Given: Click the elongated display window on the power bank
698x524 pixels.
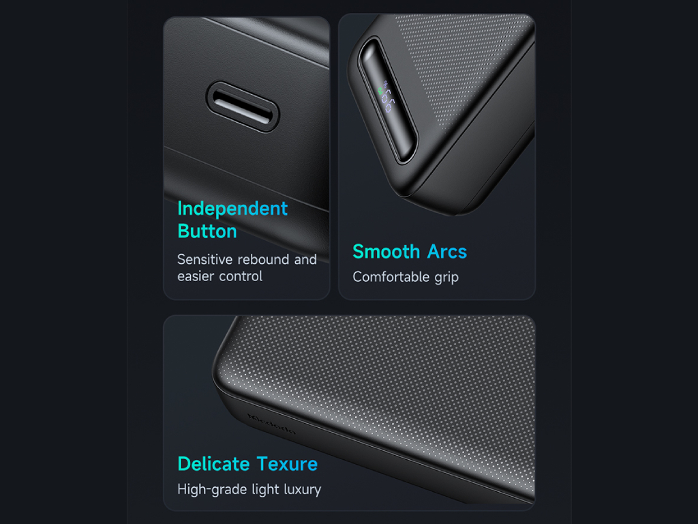Looking at the screenshot, I should [388, 100].
